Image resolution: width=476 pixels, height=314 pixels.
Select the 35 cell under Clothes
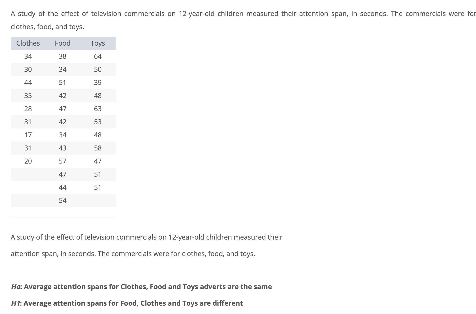[x=28, y=96]
